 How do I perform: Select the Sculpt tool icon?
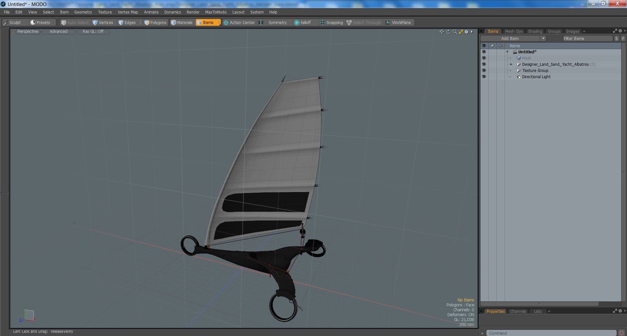pyautogui.click(x=6, y=23)
